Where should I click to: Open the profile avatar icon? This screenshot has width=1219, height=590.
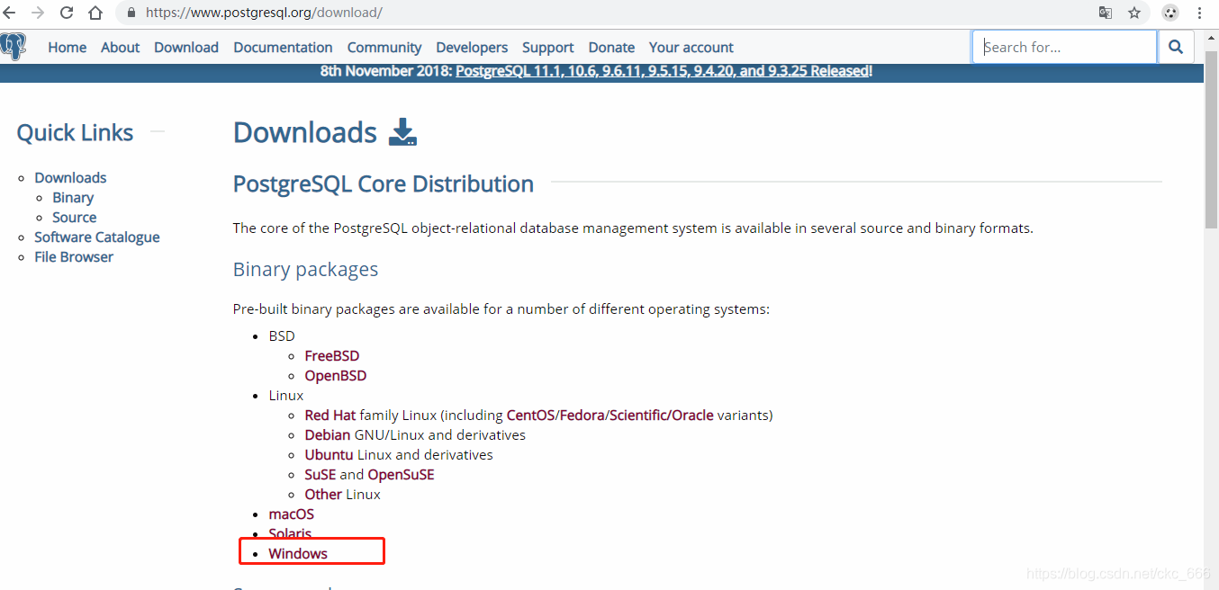pyautogui.click(x=1169, y=13)
